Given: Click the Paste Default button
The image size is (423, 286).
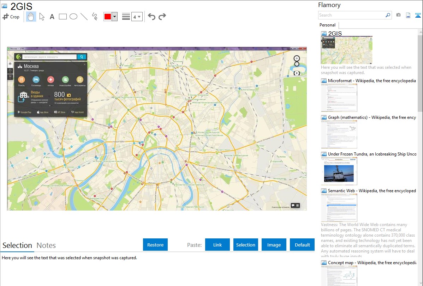Looking at the screenshot, I should pos(302,245).
